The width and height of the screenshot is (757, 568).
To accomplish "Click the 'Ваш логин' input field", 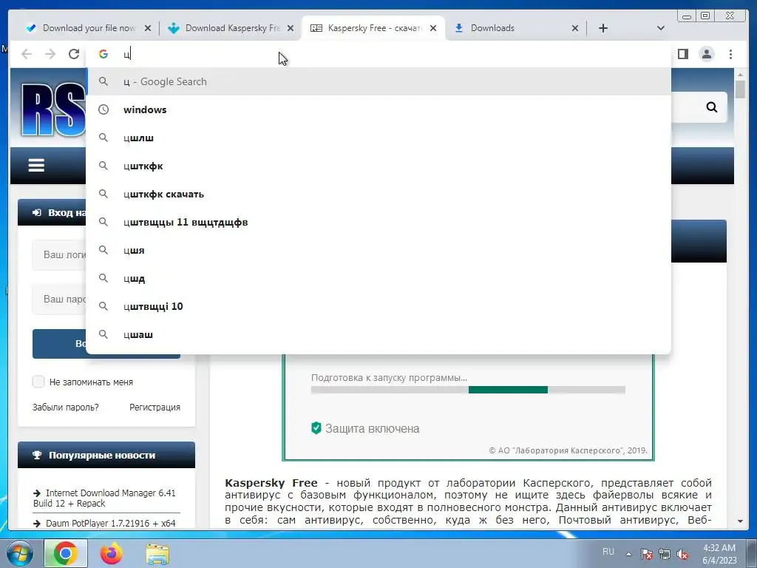I will pyautogui.click(x=59, y=254).
